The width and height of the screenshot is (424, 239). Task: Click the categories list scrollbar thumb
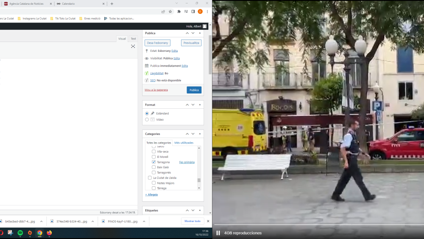(199, 180)
